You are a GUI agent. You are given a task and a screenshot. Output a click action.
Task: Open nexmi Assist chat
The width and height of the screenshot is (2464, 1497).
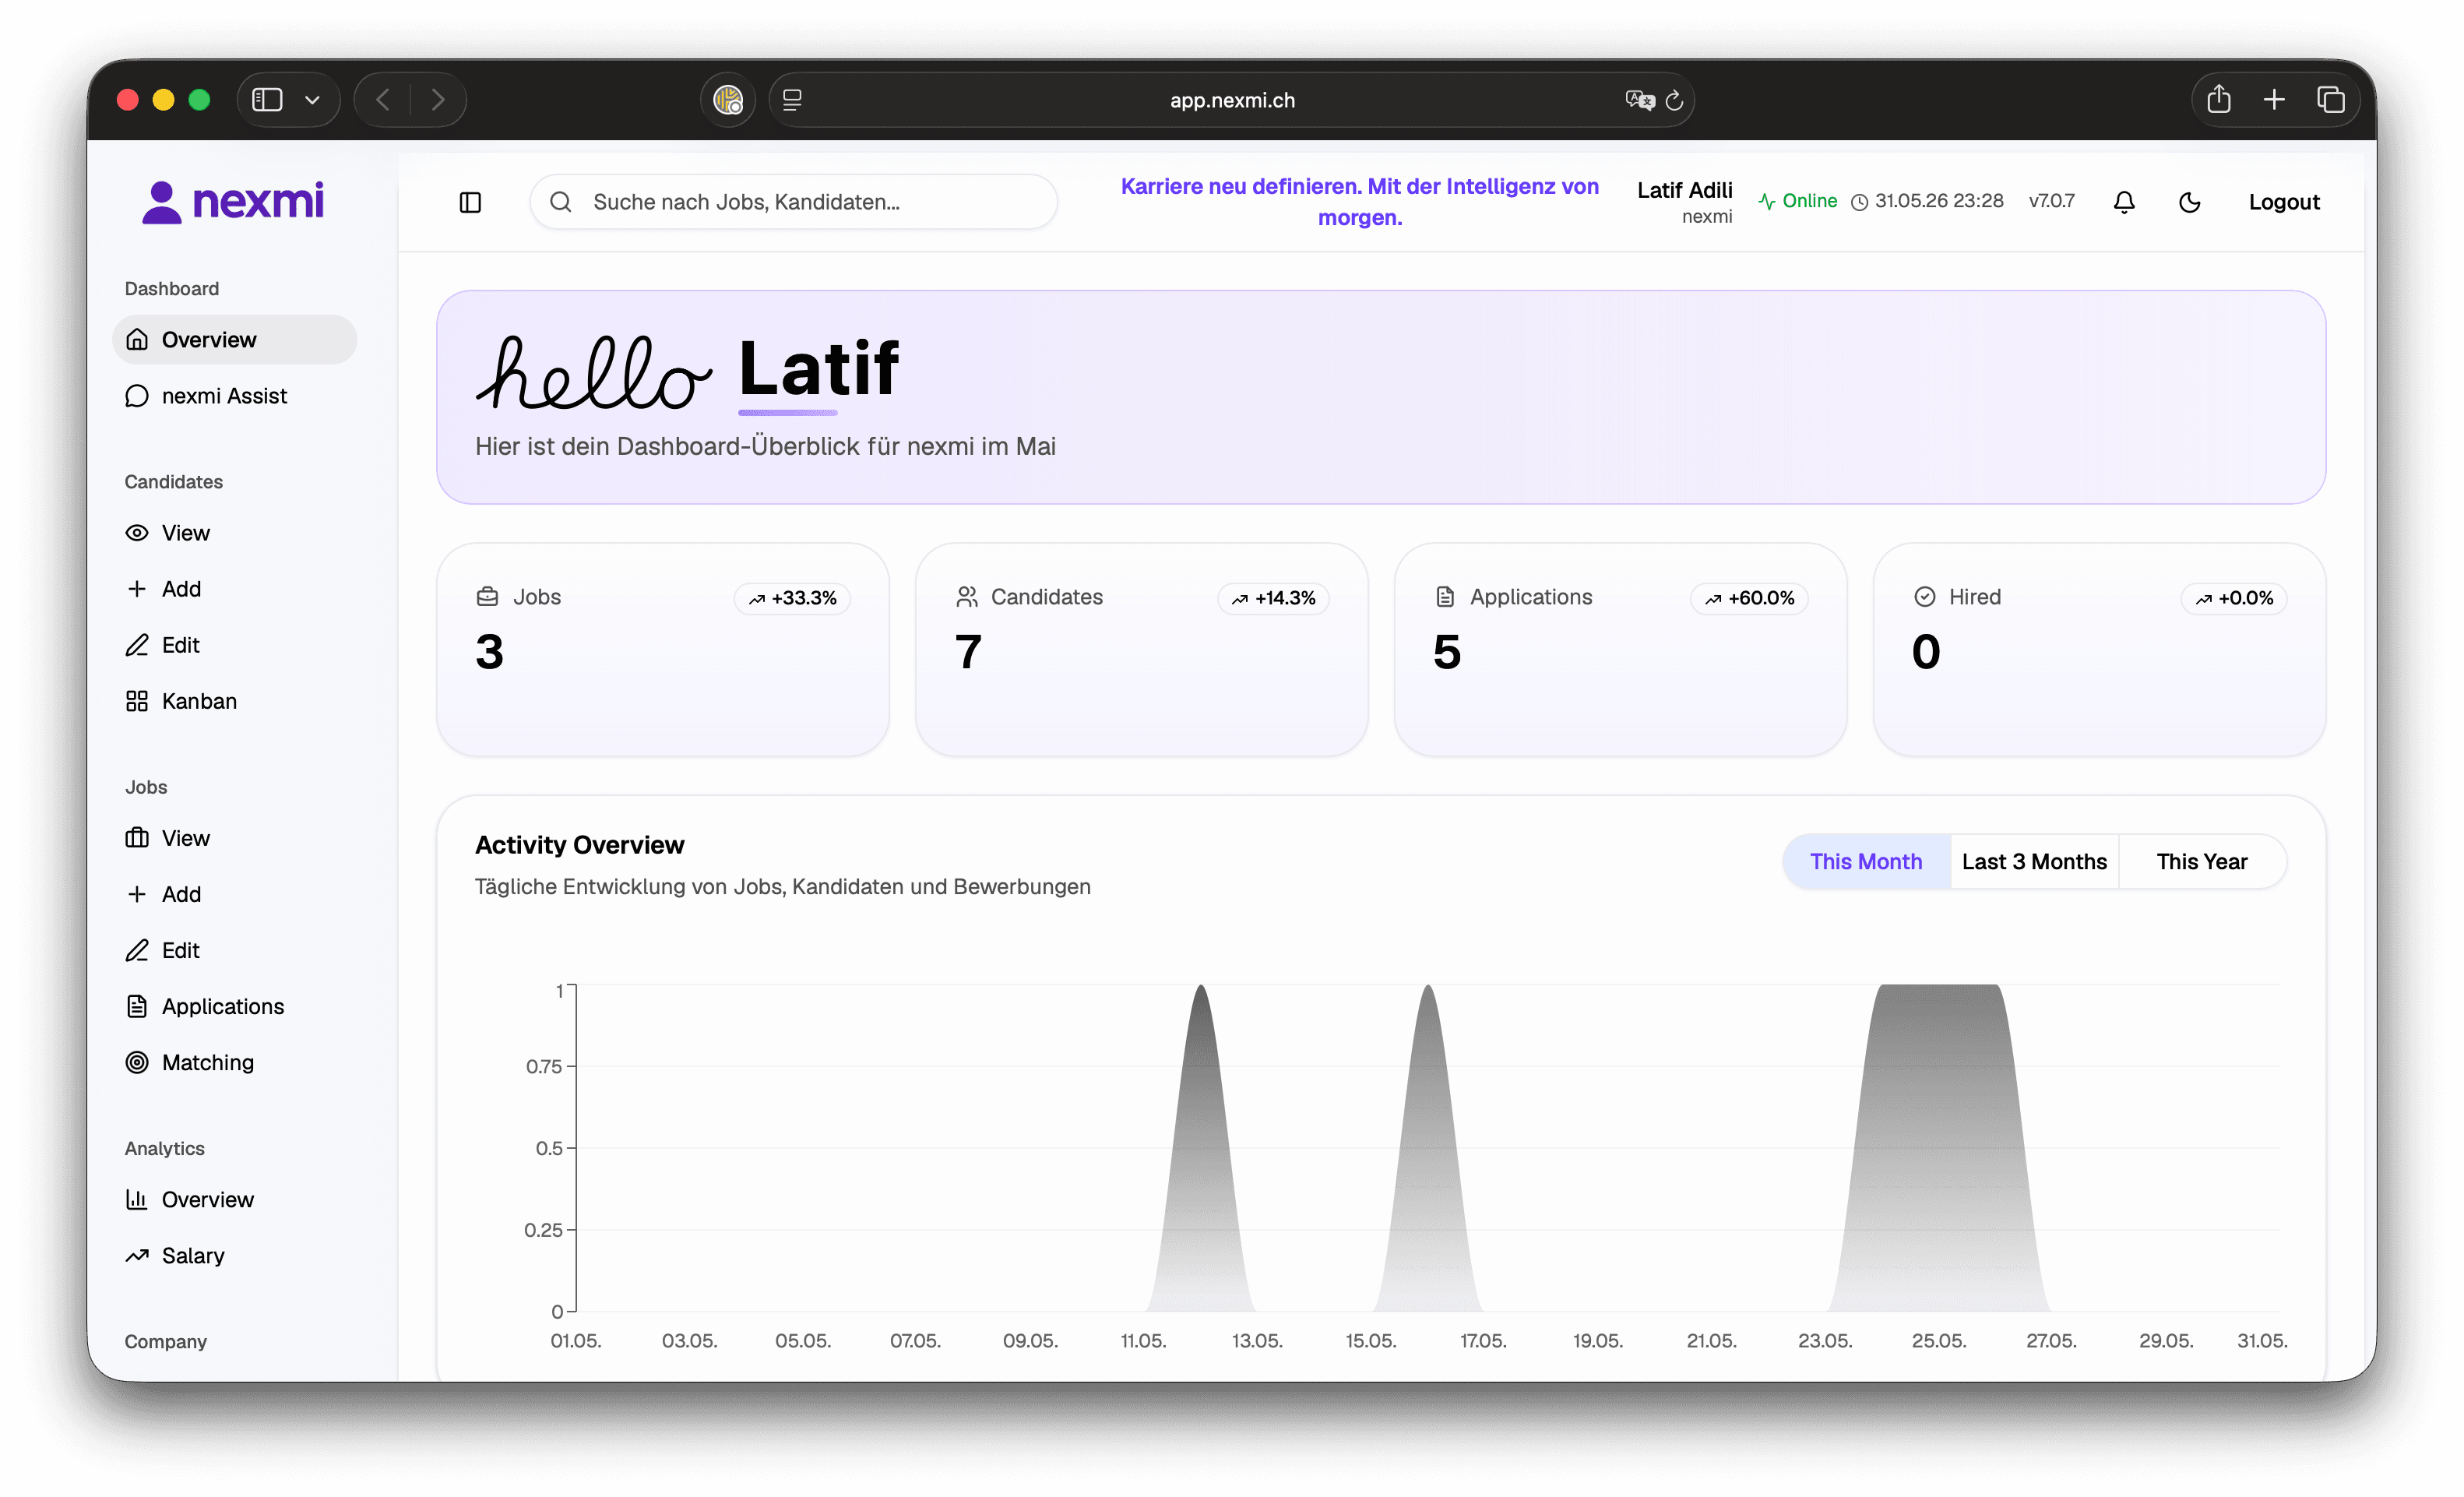coord(234,395)
